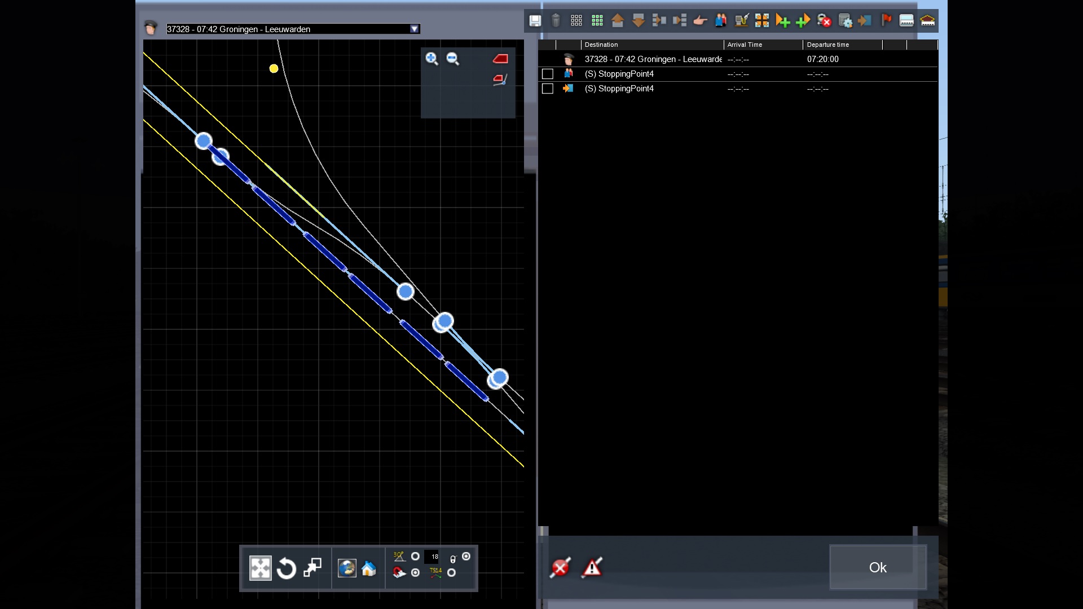Click the orange converging arrows icon
This screenshot has width=1083, height=609.
pyautogui.click(x=762, y=21)
